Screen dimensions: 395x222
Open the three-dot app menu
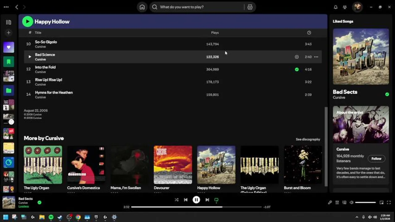[x=6, y=7]
